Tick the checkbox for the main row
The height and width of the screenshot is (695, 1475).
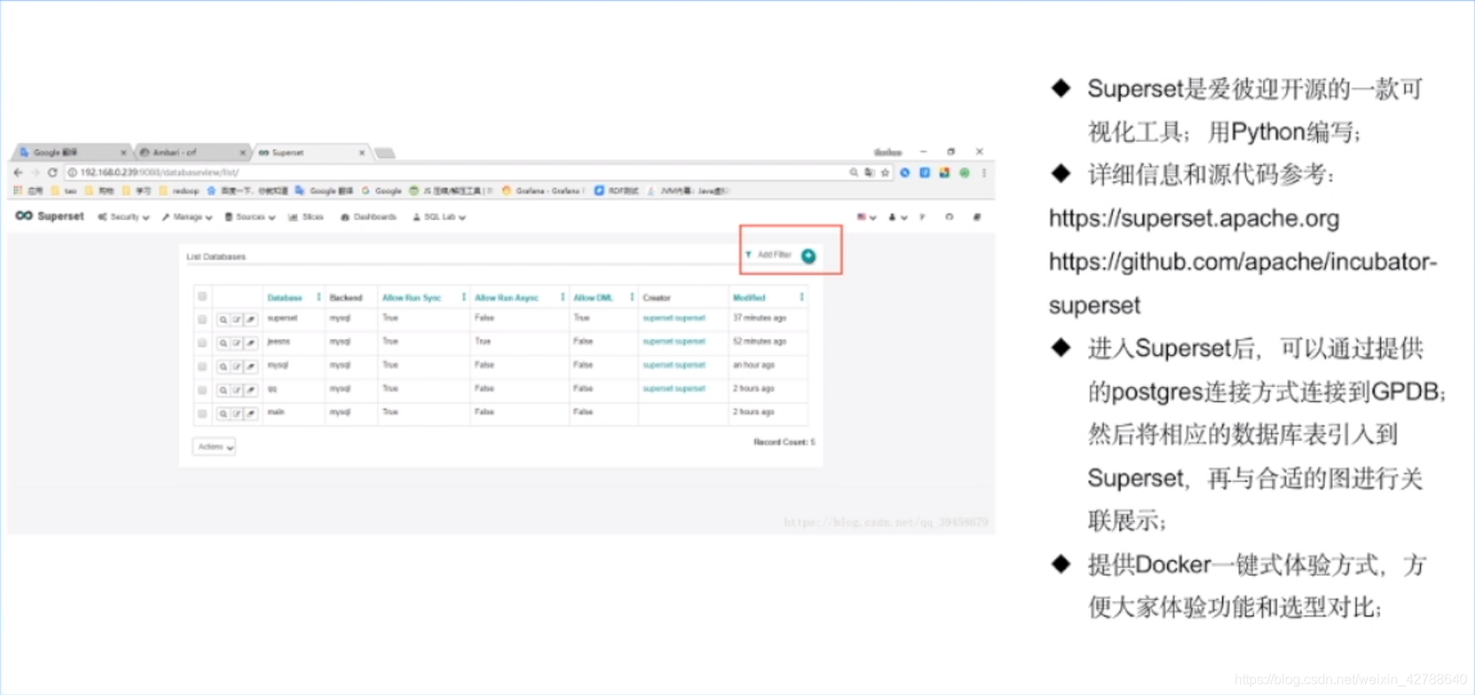(202, 413)
